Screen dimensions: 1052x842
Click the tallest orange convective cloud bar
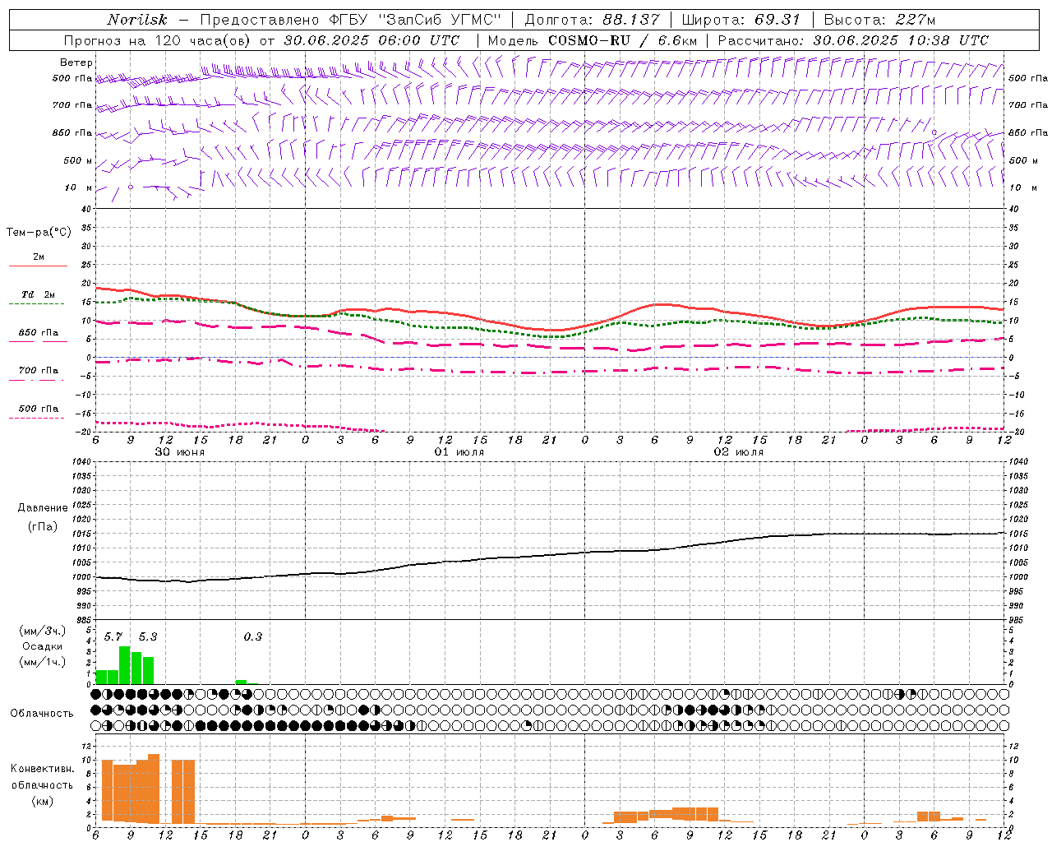(x=154, y=789)
